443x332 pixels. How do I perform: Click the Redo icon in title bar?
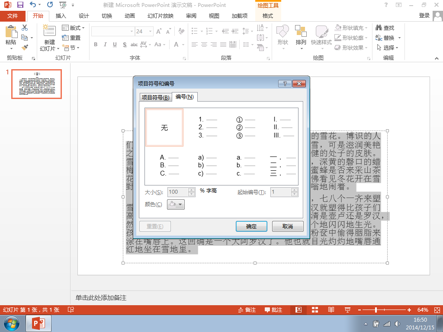[x=50, y=4]
